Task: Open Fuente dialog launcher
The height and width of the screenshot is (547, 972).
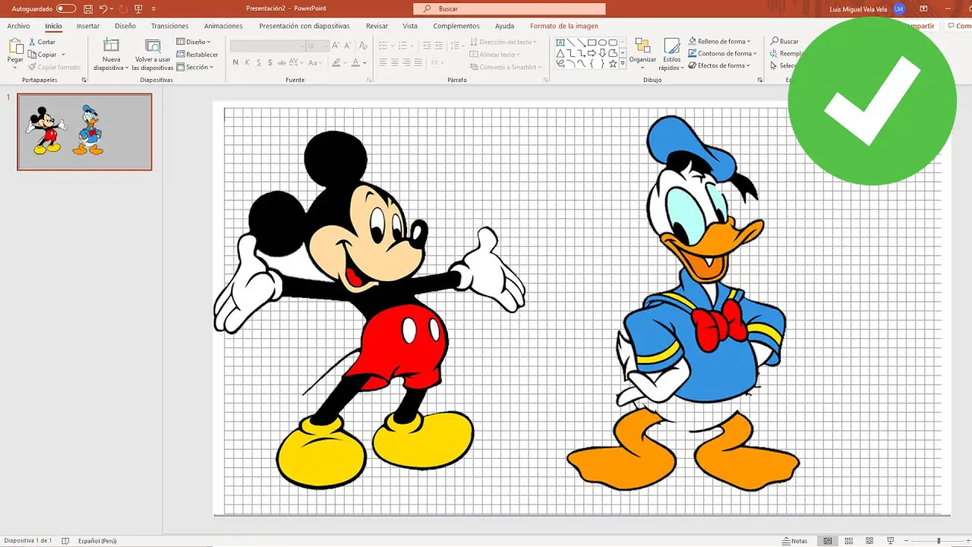Action: (370, 80)
